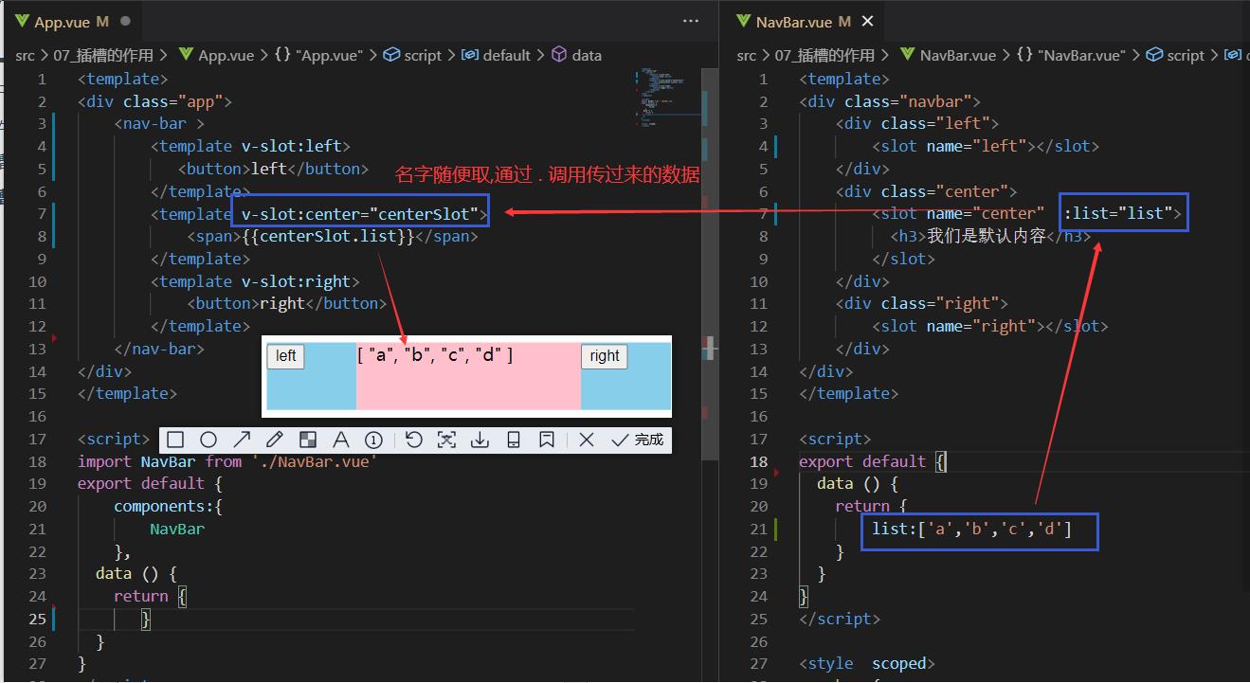Send the screenshot to phone

[513, 440]
